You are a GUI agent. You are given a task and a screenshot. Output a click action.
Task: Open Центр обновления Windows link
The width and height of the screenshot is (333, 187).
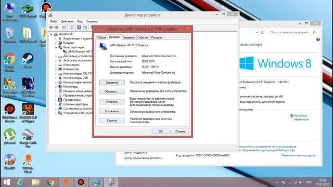[x=143, y=158]
